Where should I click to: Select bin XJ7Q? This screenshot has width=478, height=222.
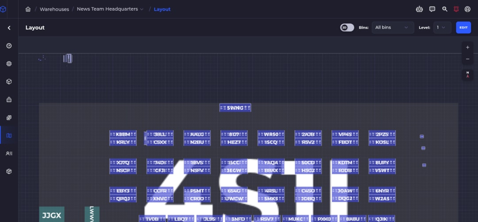[x=123, y=163]
